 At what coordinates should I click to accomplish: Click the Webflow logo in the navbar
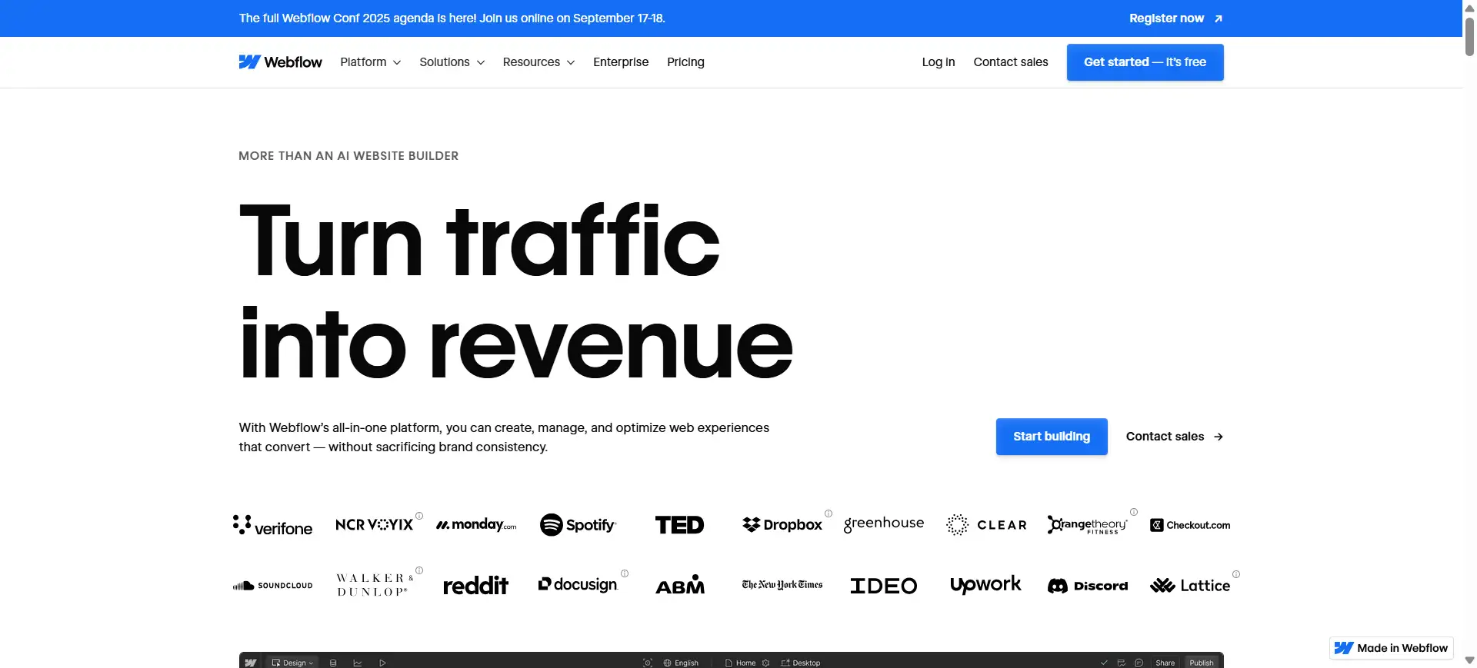pyautogui.click(x=280, y=62)
